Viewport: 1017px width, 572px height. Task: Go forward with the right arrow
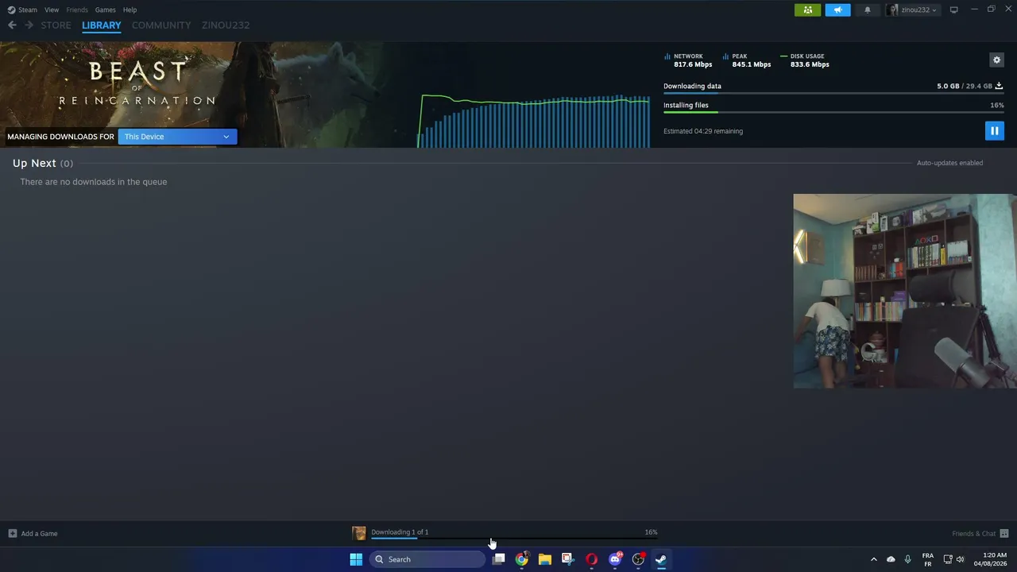tap(29, 25)
